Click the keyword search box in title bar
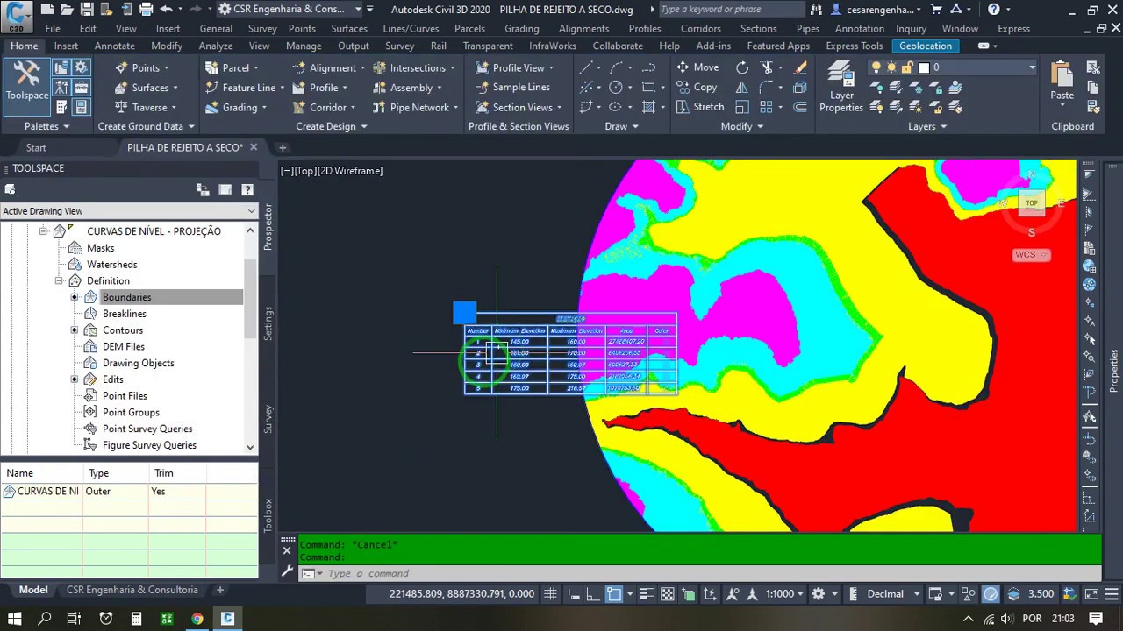This screenshot has width=1123, height=631. pos(730,10)
